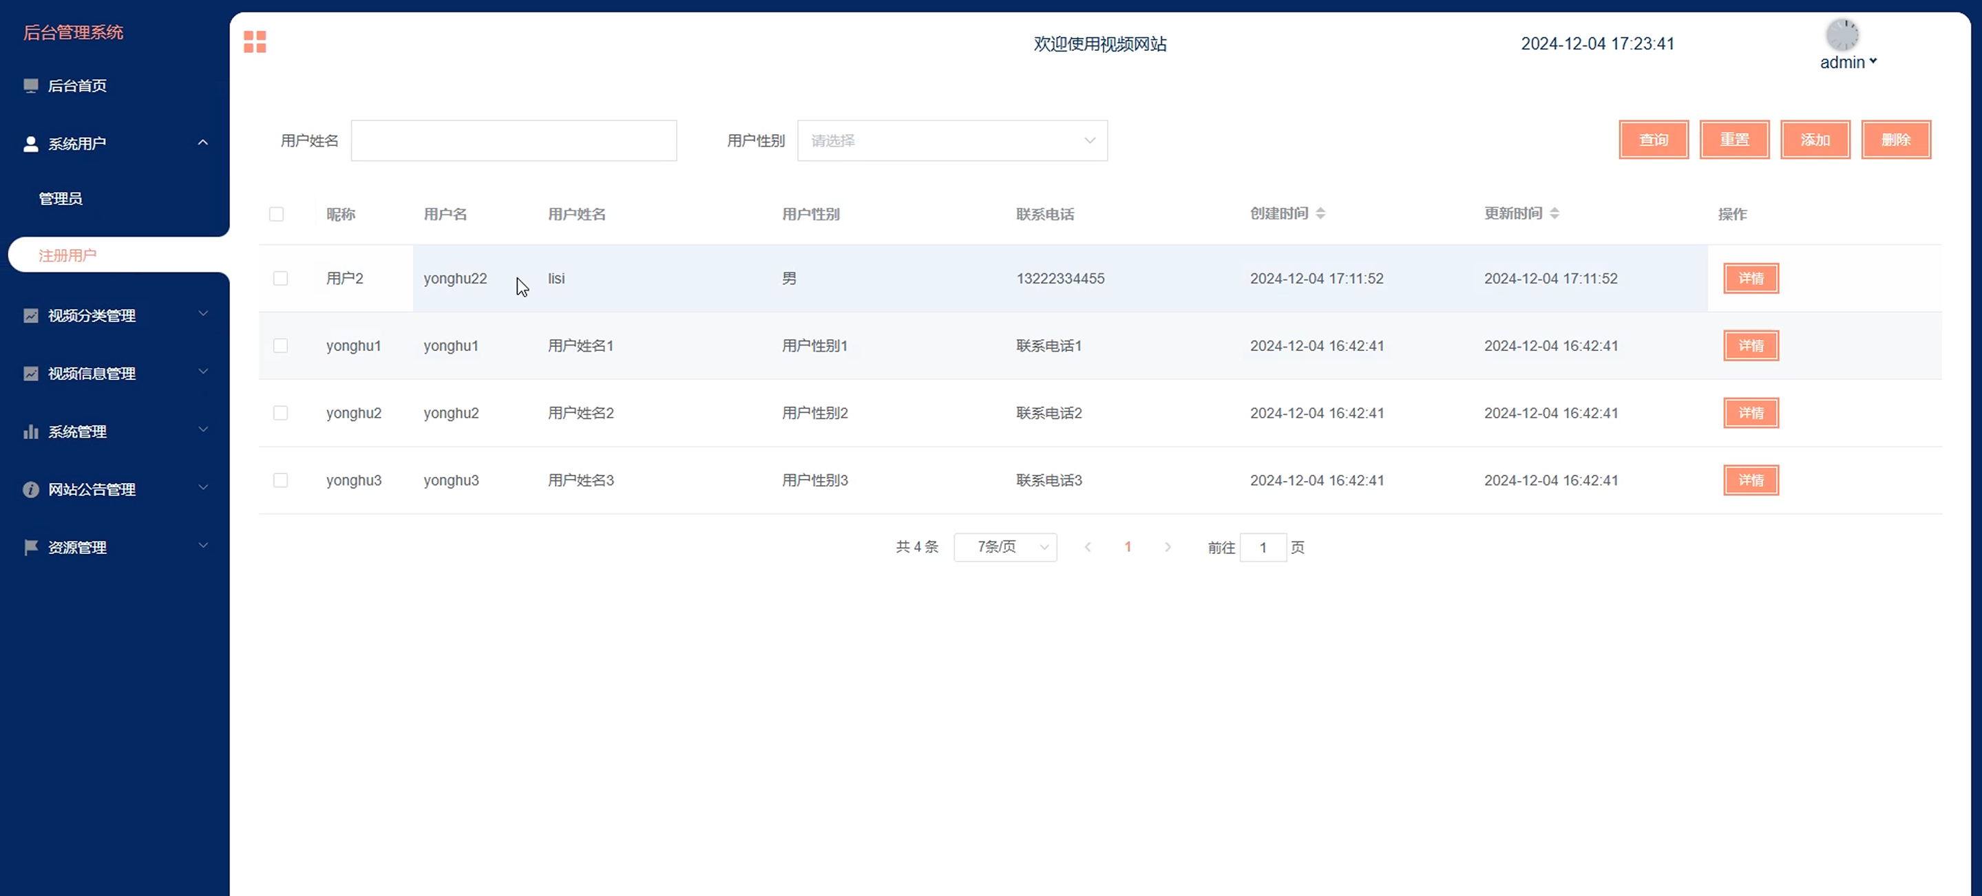
Task: Expand the 视频信息管理 menu chevron
Action: tap(203, 372)
